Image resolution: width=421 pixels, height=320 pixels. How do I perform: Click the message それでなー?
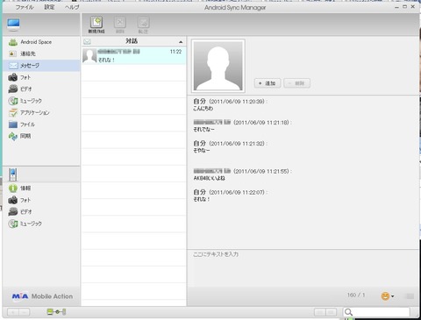[x=203, y=130]
